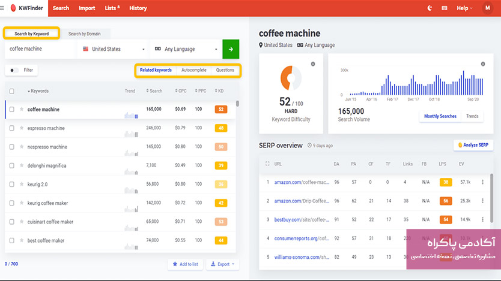Star the best coffee maker keyword

22,240
